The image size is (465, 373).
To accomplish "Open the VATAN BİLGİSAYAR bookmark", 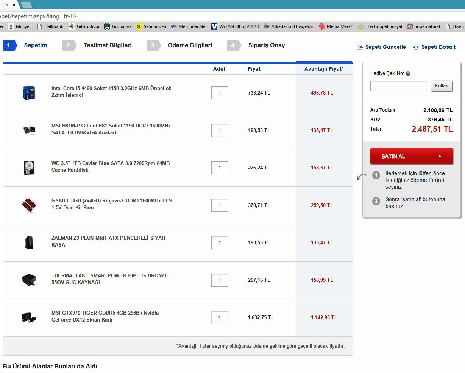I will [235, 26].
